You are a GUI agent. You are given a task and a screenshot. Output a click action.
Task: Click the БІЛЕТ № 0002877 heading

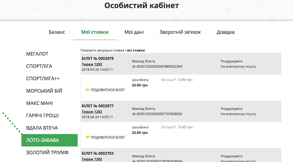pyautogui.click(x=98, y=106)
